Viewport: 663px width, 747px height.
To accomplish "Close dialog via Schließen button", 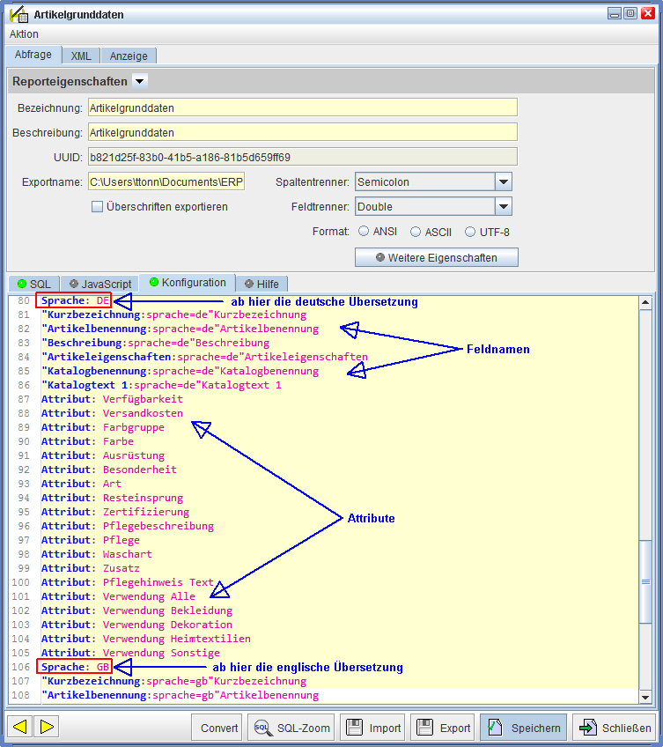I will [x=615, y=728].
